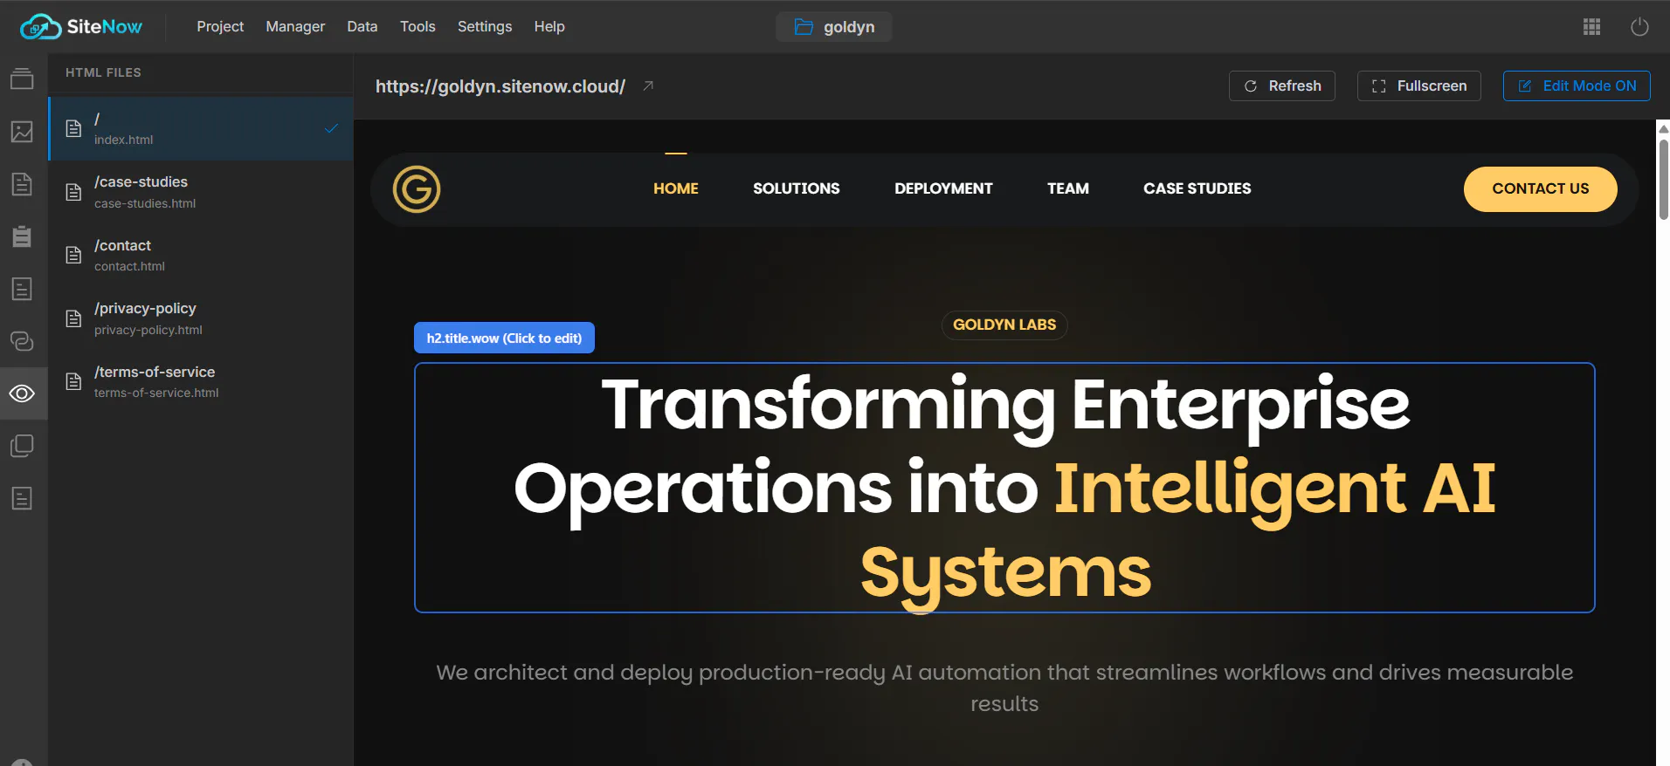This screenshot has width=1670, height=766.
Task: Click the preview vertical scrollbar thumb
Action: 1663,179
